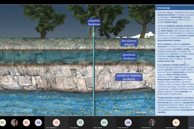Click the EL participant avatar

click(x=27, y=123)
